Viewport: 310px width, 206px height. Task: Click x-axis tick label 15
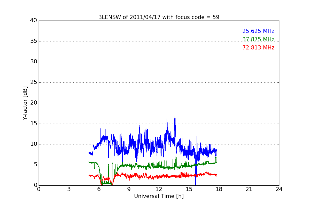tap(189, 189)
